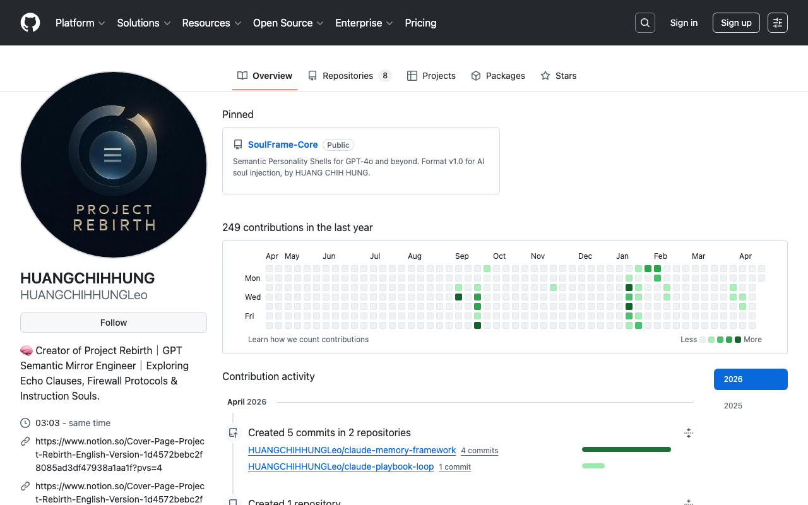Click the clock icon beside the timezone

coord(25,423)
